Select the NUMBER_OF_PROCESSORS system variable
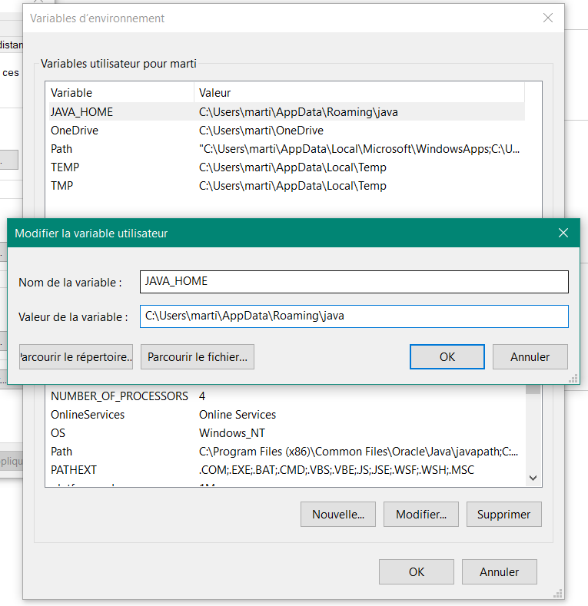 pos(119,396)
